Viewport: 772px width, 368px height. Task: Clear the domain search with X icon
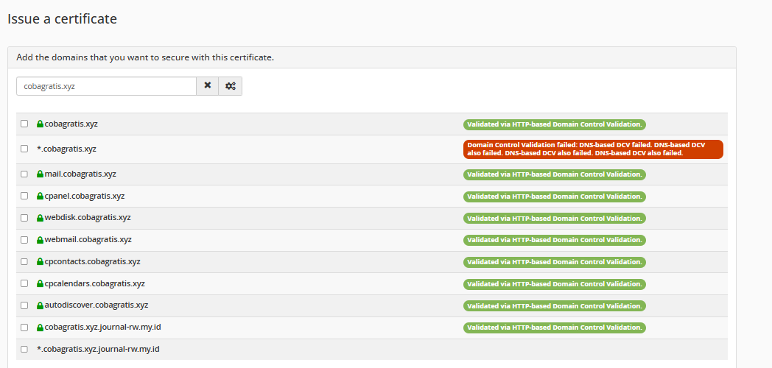207,86
